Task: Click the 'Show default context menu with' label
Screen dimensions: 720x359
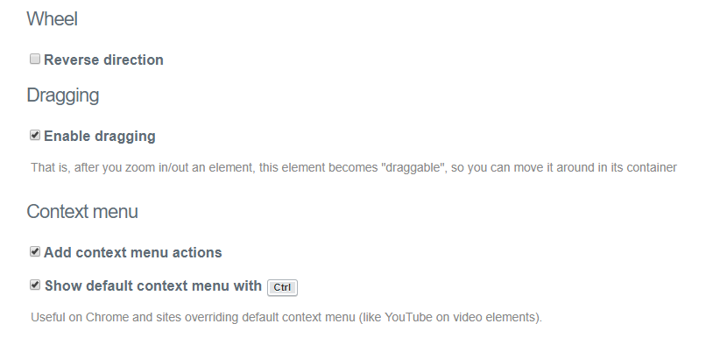Action: point(153,286)
